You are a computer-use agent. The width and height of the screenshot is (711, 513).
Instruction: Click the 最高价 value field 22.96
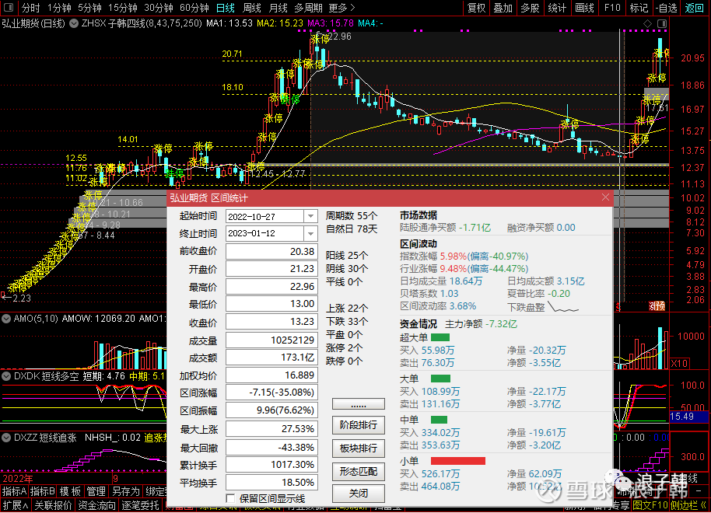click(x=271, y=287)
